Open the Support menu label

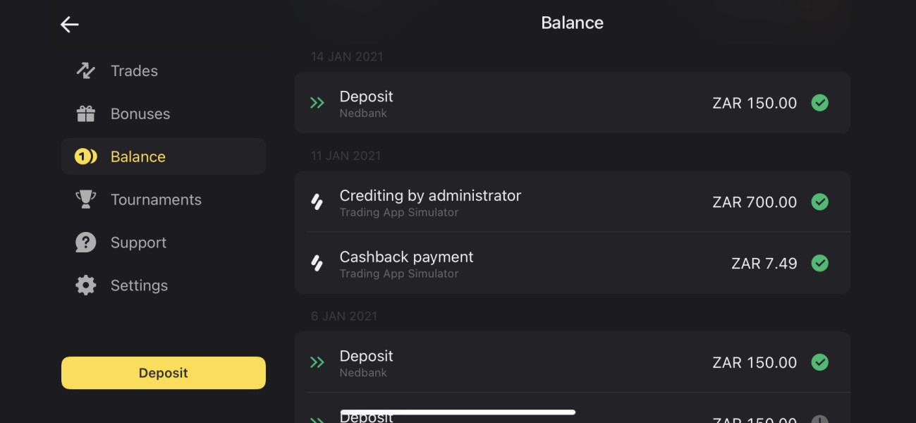138,243
